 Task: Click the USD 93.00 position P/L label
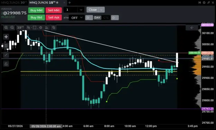(195, 53)
